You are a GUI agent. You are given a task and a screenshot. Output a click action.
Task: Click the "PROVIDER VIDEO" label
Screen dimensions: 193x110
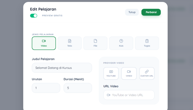tap(114, 63)
